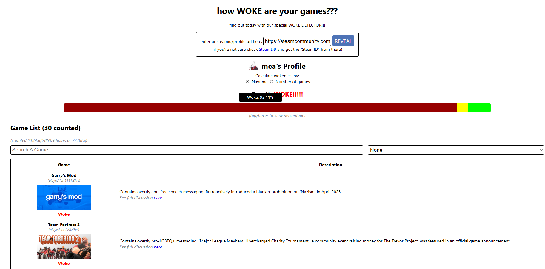Viewport: 545px width, 269px height.
Task: Click the 'Team Fortress 2' game title text
Action: pos(64,225)
